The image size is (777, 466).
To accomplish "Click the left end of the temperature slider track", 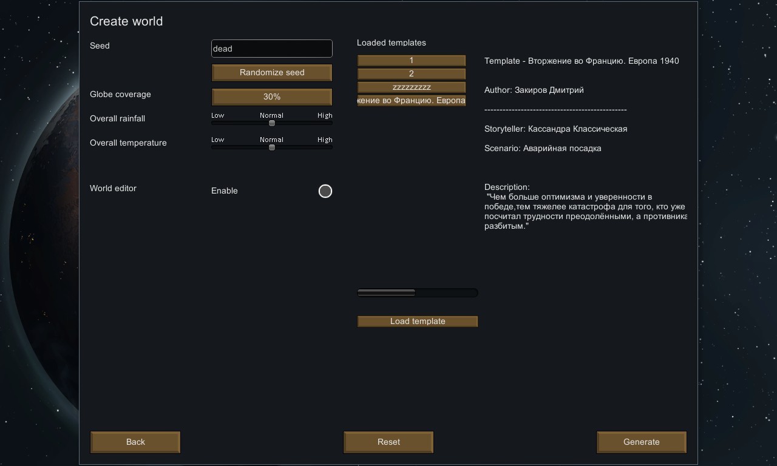I will point(214,147).
